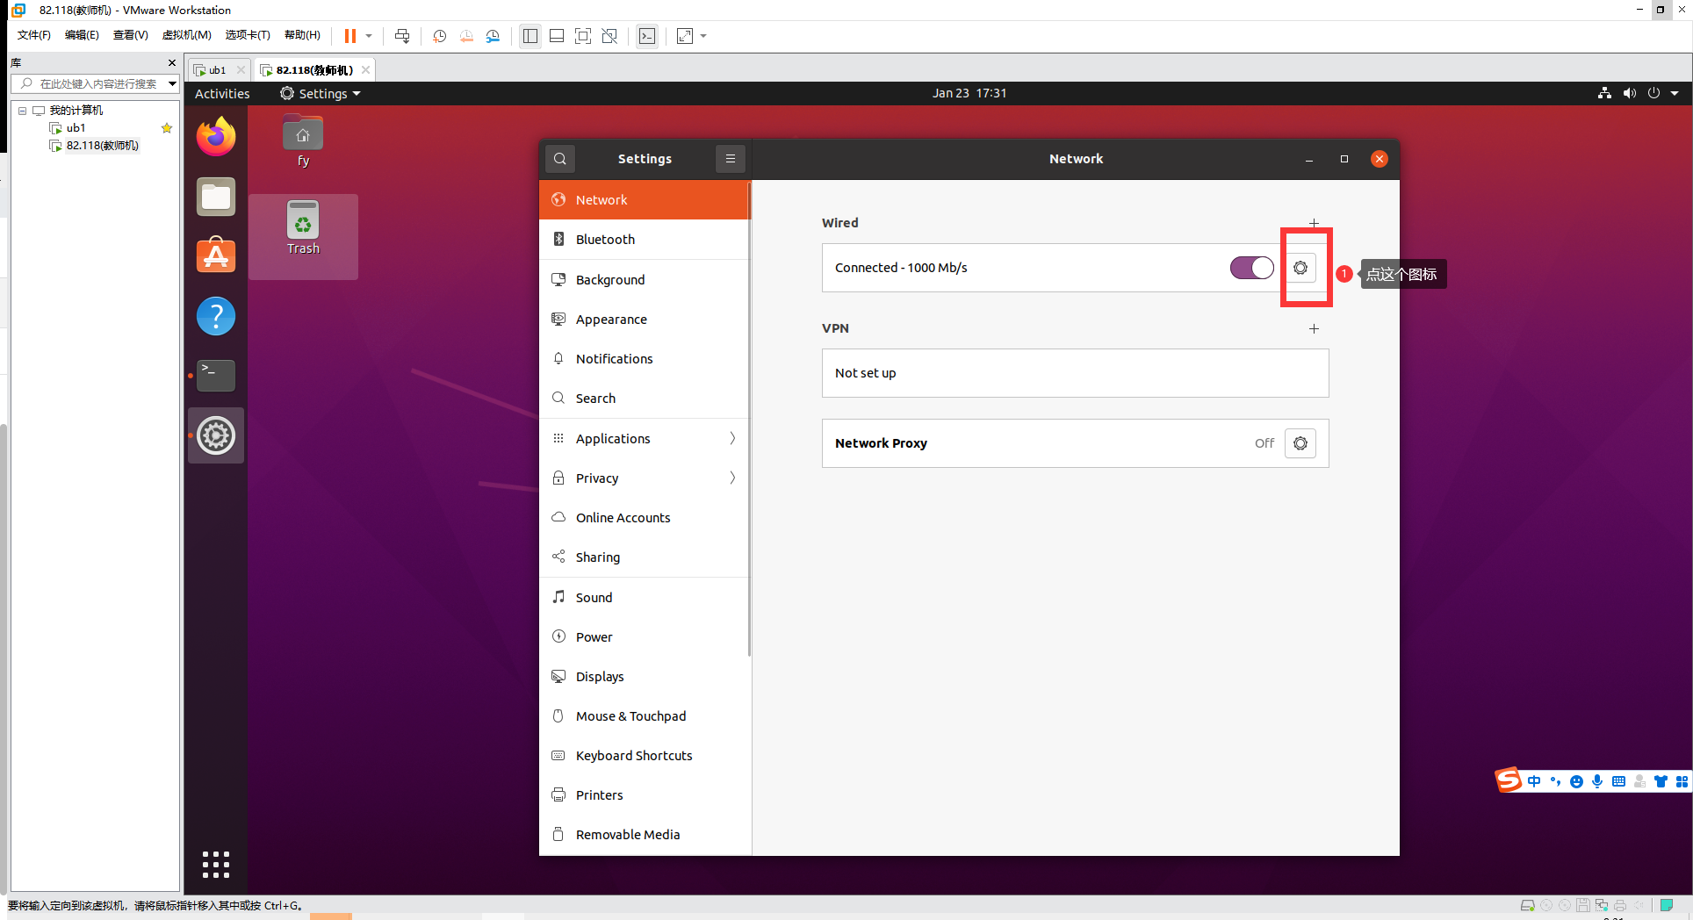This screenshot has width=1693, height=920.
Task: Open Notifications settings panel
Action: tap(645, 359)
